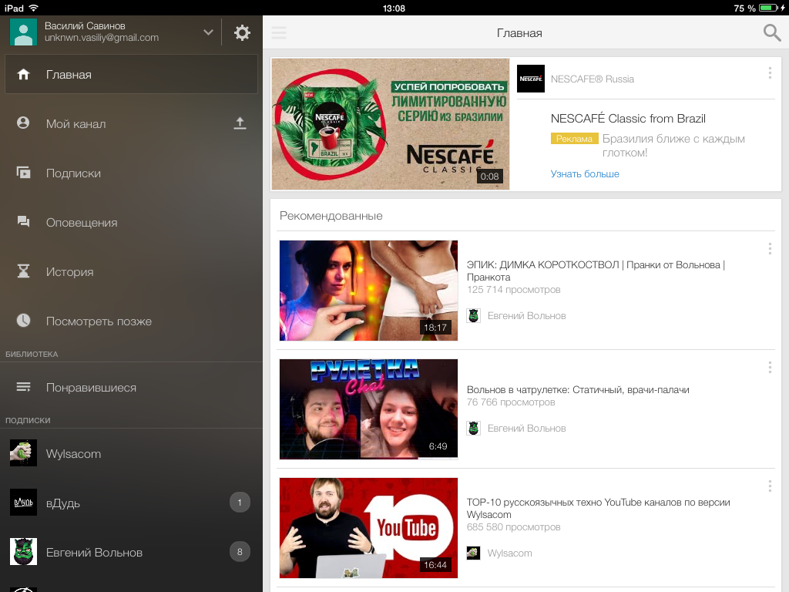
Task: Tap Евгений Вольнов sidebar avatar
Action: (x=24, y=551)
